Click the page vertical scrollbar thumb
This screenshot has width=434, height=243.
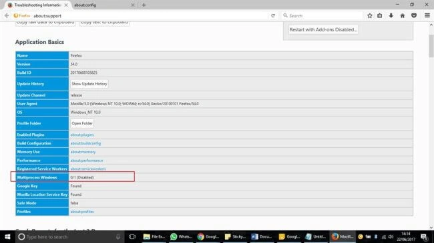[x=431, y=46]
